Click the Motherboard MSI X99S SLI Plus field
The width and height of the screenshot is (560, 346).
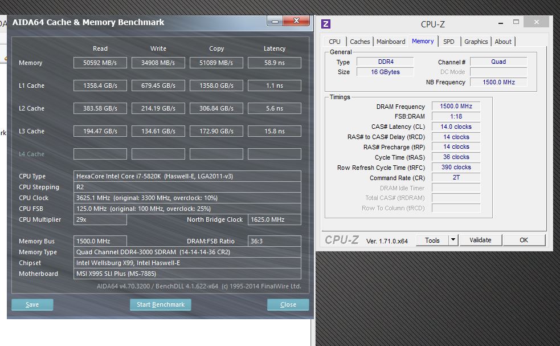click(x=187, y=274)
